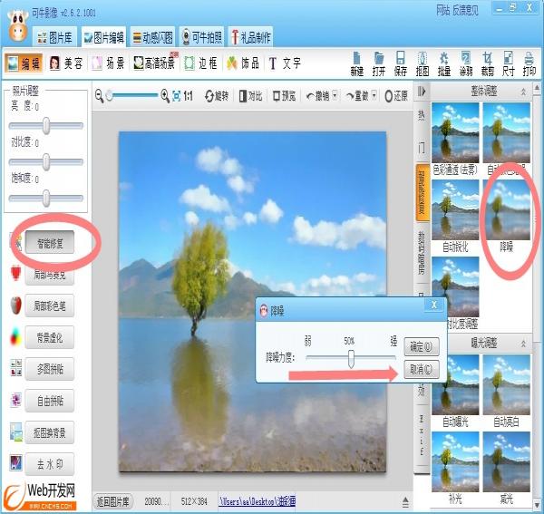Click the 新建 (New) toolbar icon
The image size is (544, 514).
pos(356,63)
